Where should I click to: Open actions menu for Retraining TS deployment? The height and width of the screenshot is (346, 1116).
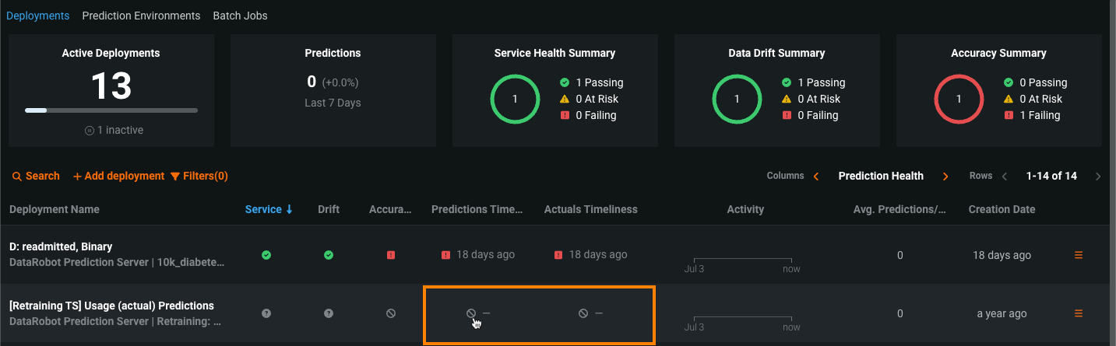(1079, 313)
